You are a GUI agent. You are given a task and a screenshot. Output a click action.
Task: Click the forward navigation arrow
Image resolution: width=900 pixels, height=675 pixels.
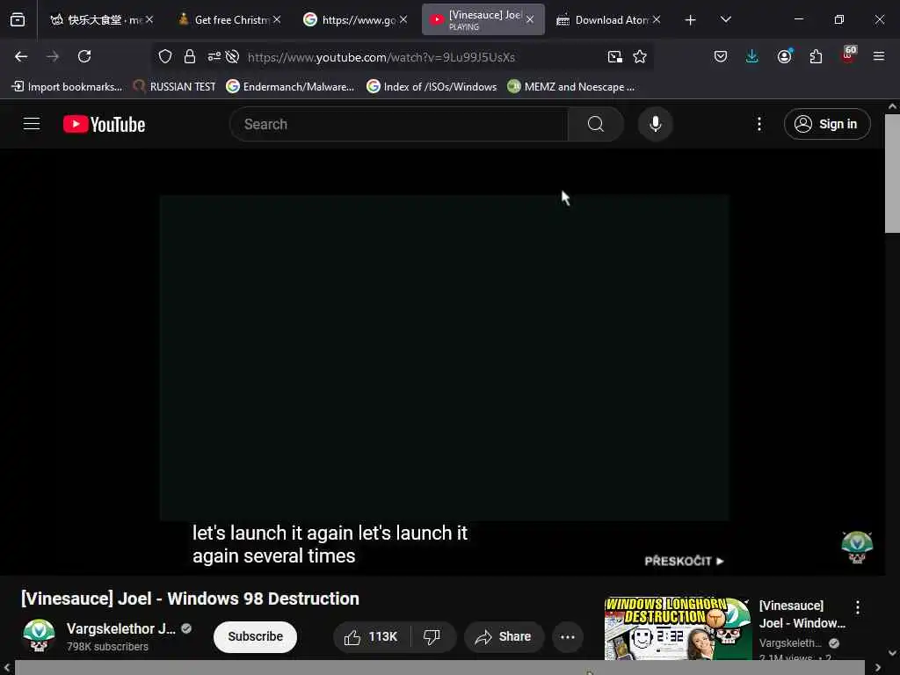tap(53, 56)
